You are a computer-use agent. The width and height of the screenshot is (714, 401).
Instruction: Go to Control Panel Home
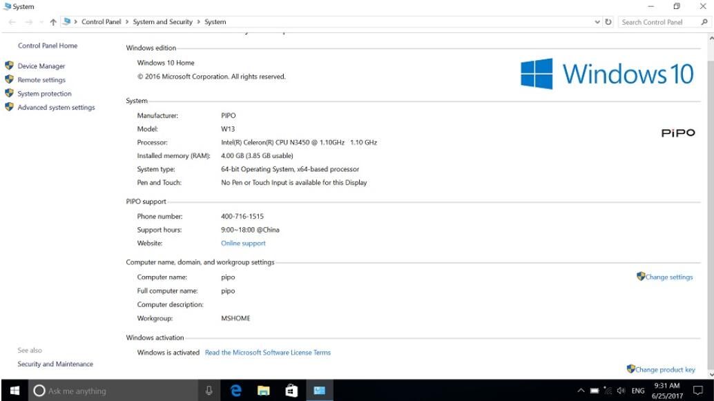48,46
